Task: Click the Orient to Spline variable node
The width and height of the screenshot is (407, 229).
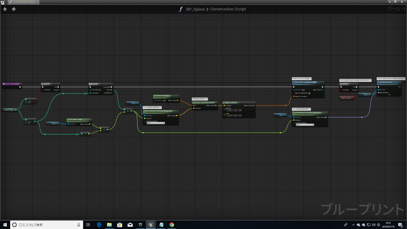Action: tap(347, 98)
